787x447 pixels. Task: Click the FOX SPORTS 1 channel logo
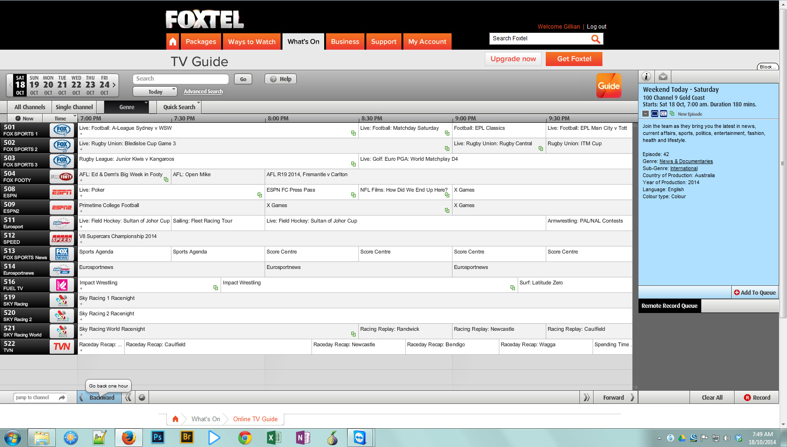[x=62, y=130]
